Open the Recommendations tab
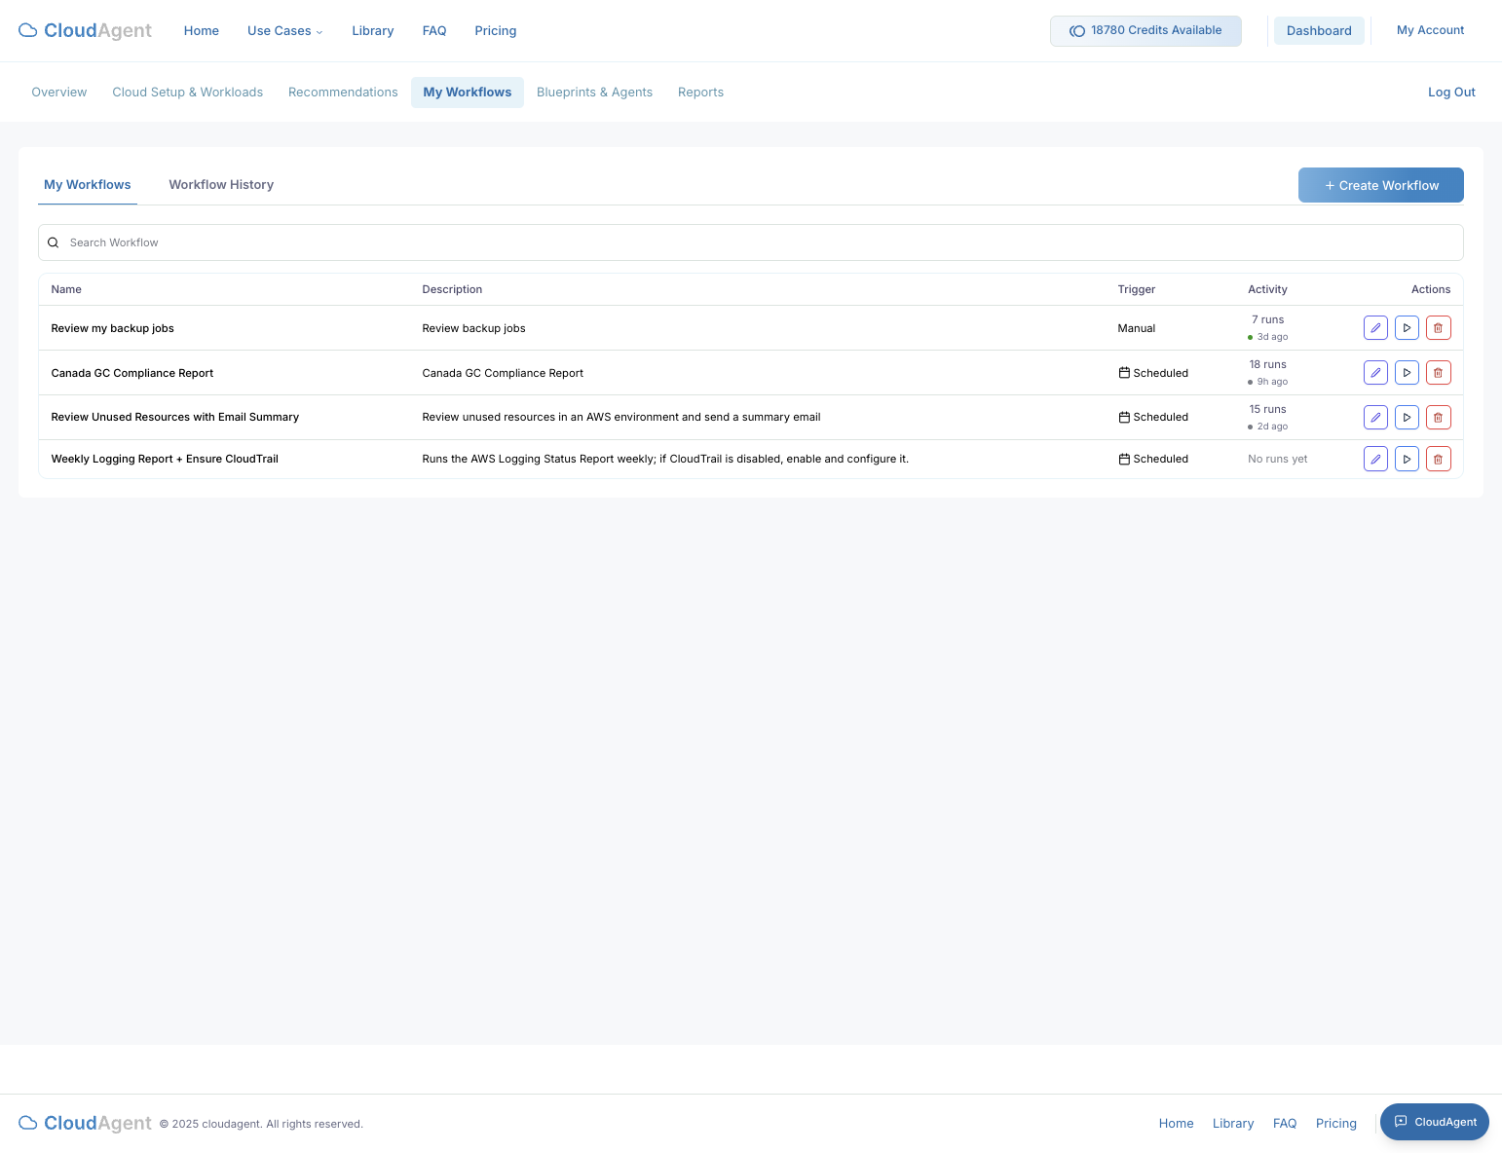This screenshot has height=1153, width=1502. 343,92
